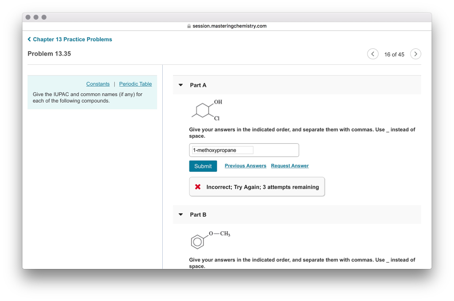Click Request Answer link
The image size is (454, 301).
pos(290,166)
